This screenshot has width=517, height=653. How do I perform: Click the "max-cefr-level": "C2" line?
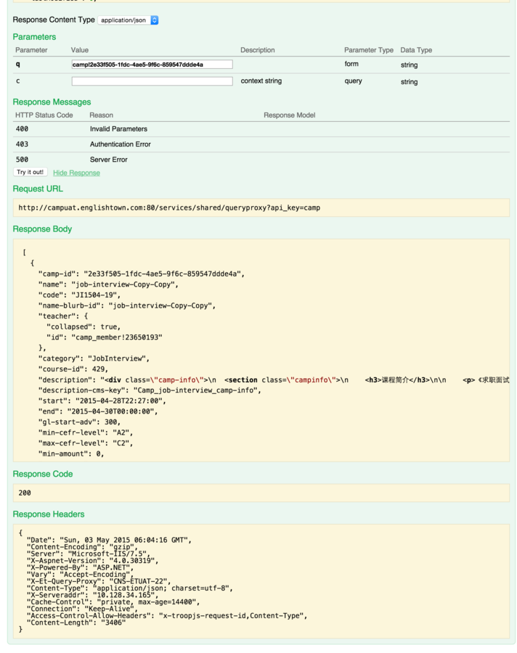click(x=86, y=443)
